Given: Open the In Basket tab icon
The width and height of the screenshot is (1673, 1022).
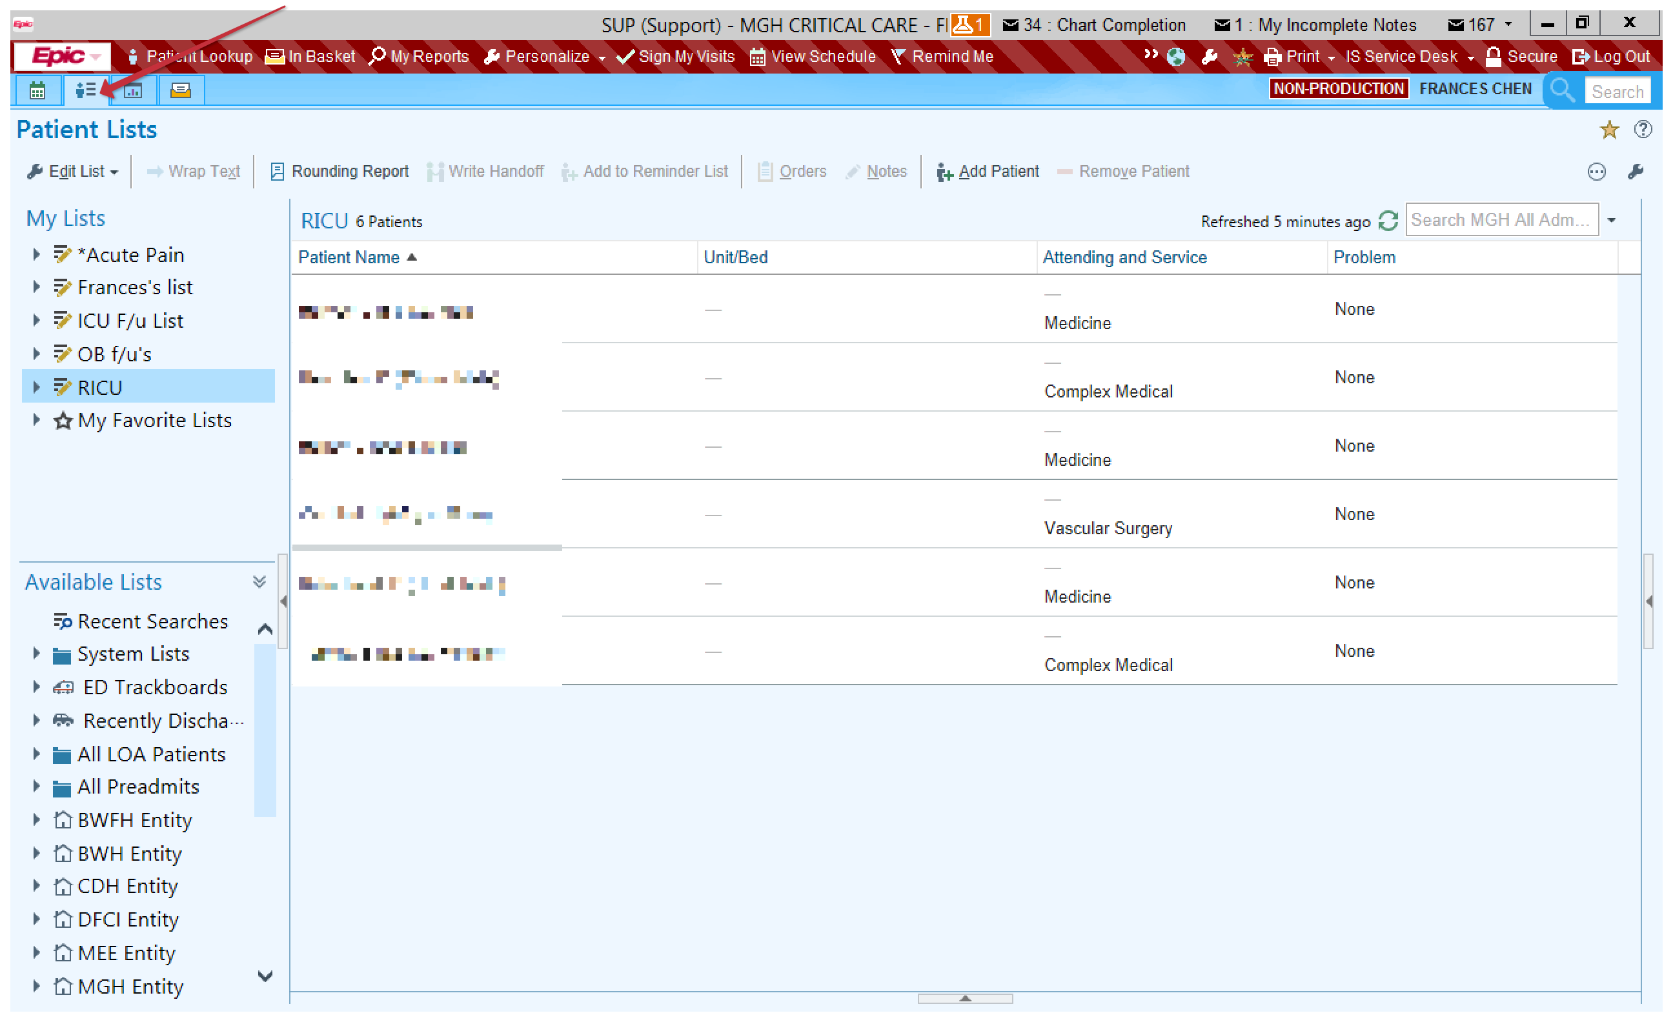Looking at the screenshot, I should (181, 90).
